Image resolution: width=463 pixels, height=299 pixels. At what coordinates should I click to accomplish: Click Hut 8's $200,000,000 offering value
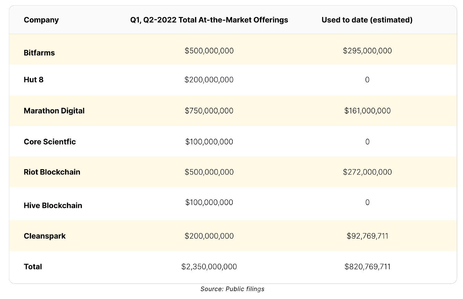pos(209,80)
